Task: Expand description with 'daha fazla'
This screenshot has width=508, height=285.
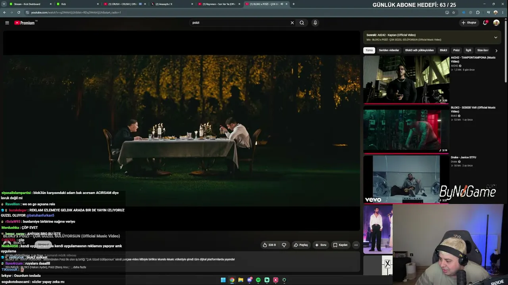Action: (79, 267)
